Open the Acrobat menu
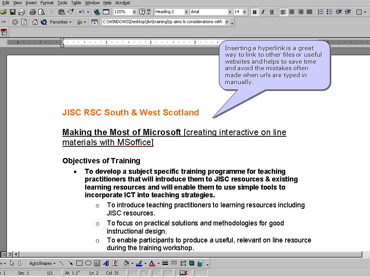Image resolution: width=370 pixels, height=278 pixels. [123, 3]
